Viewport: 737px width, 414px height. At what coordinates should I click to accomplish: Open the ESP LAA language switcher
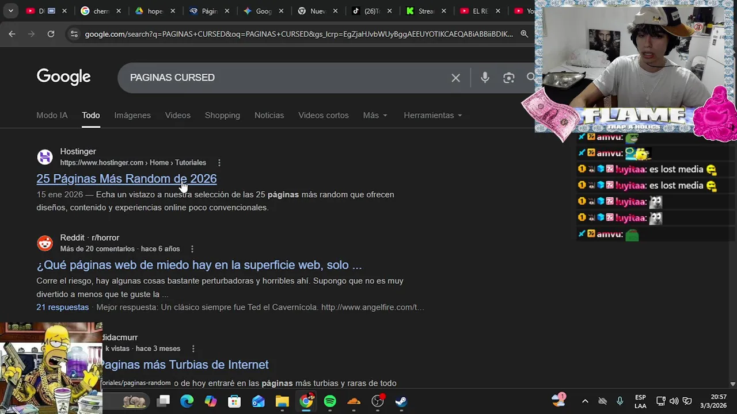pos(640,401)
